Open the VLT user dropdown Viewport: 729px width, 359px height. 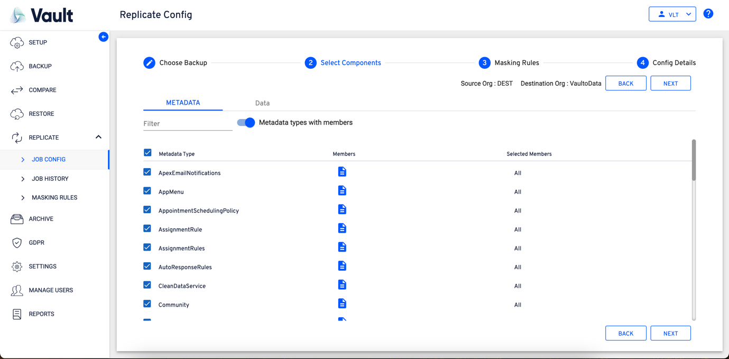(672, 14)
